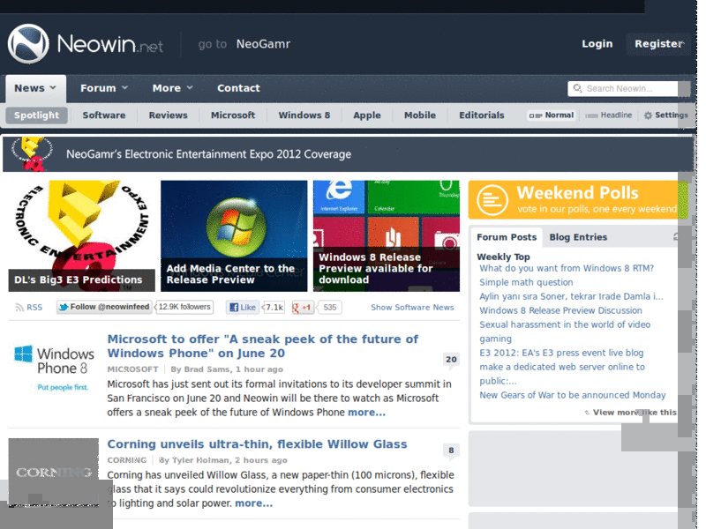The height and width of the screenshot is (529, 706).
Task: Switch to Headline view mode
Action: pos(608,115)
